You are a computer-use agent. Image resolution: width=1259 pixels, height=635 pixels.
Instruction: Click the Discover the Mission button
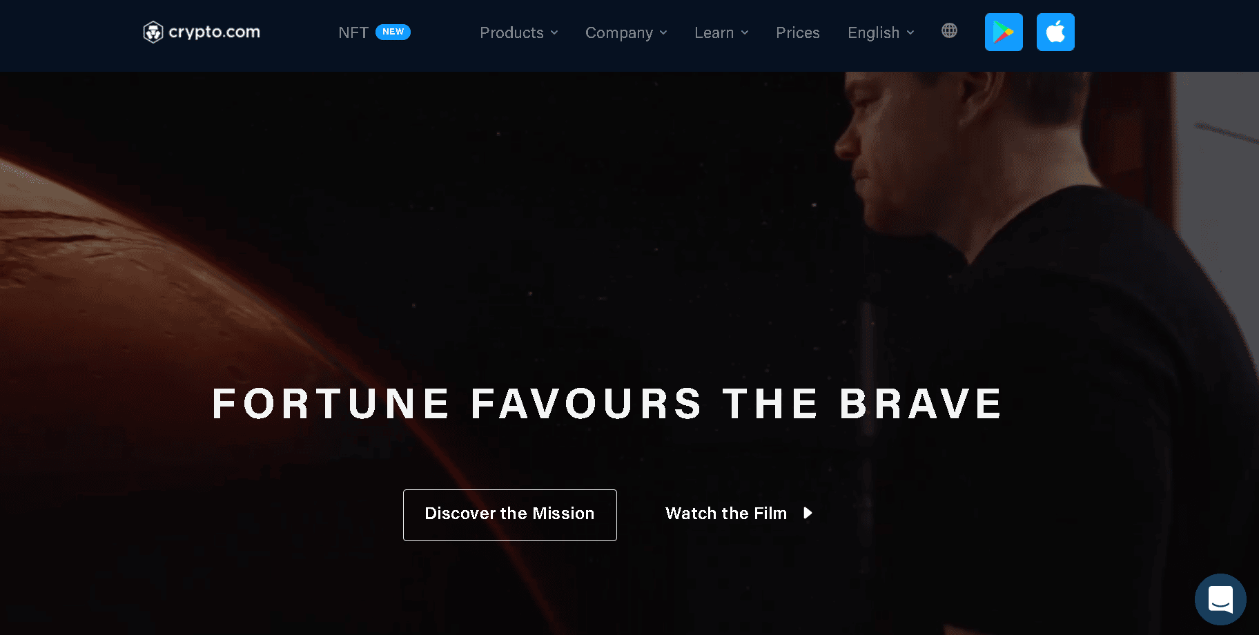[509, 515]
